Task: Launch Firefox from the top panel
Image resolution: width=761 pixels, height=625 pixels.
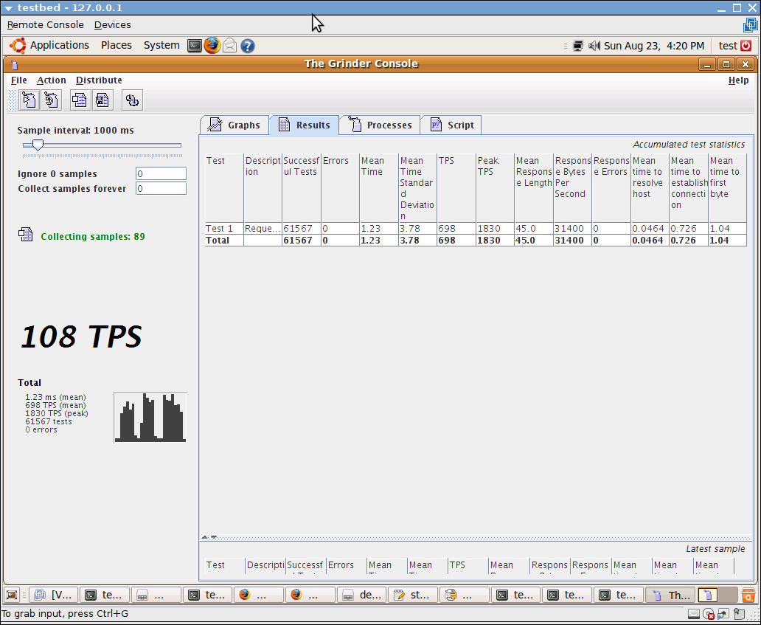Action: pyautogui.click(x=212, y=46)
